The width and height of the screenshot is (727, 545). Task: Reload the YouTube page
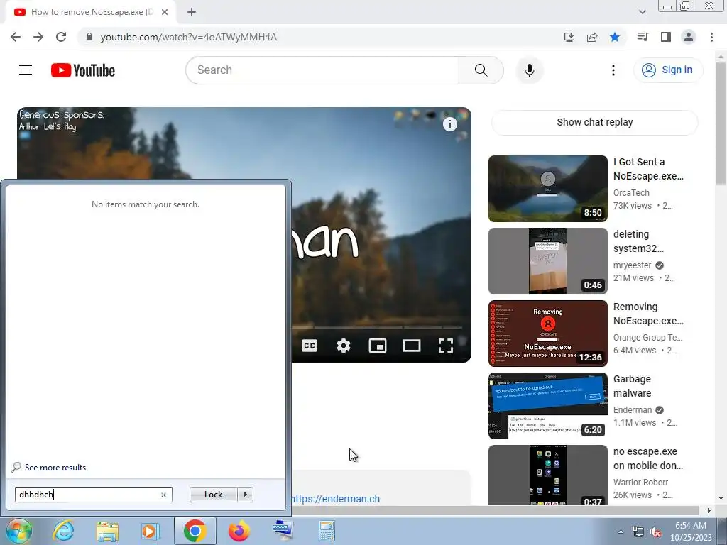61,37
